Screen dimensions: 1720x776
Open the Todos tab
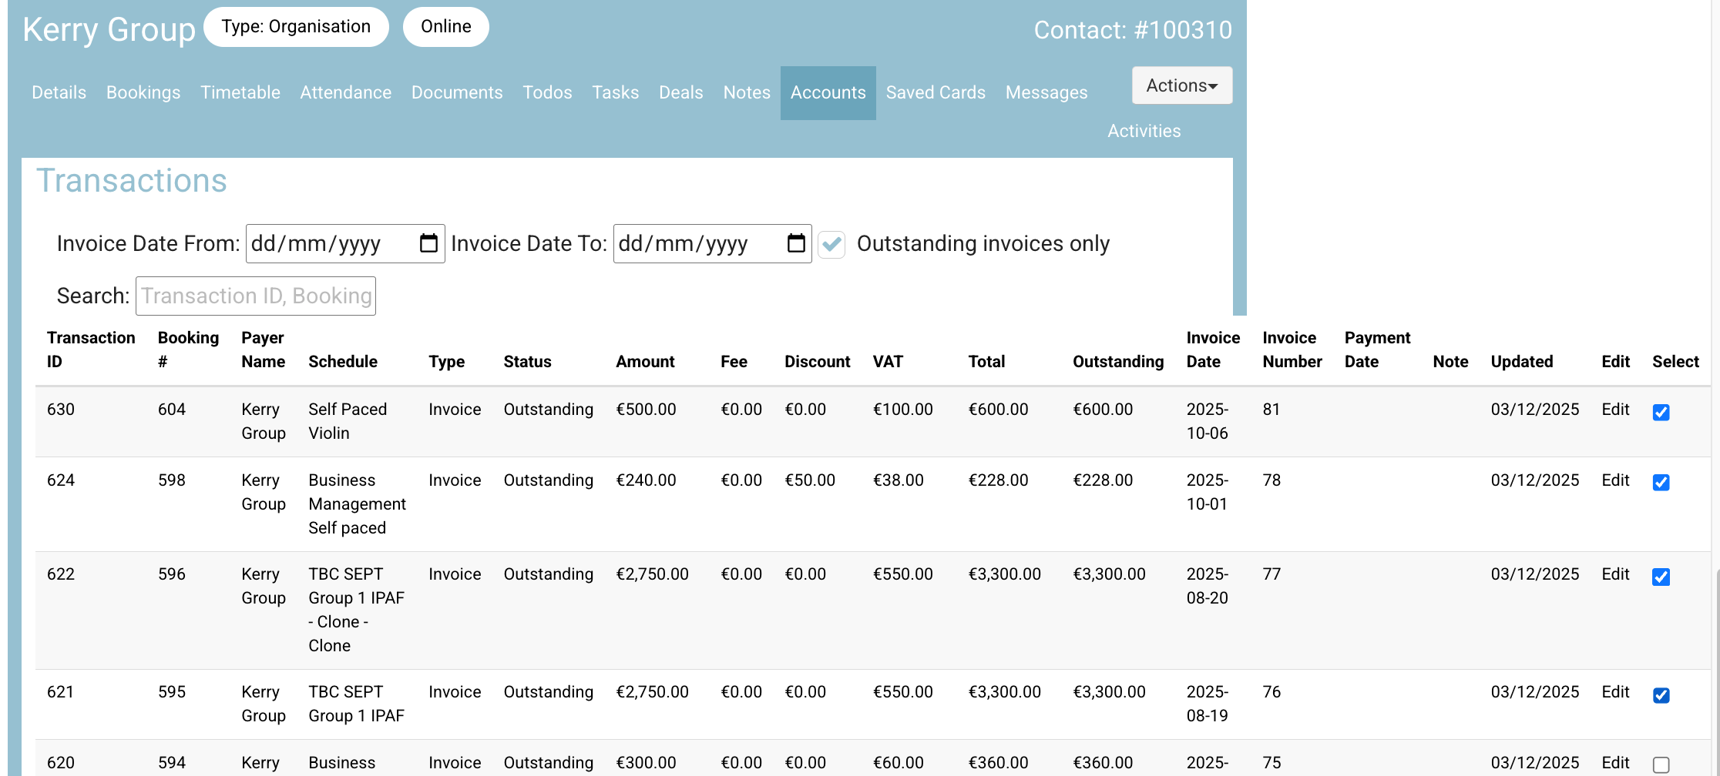(547, 92)
